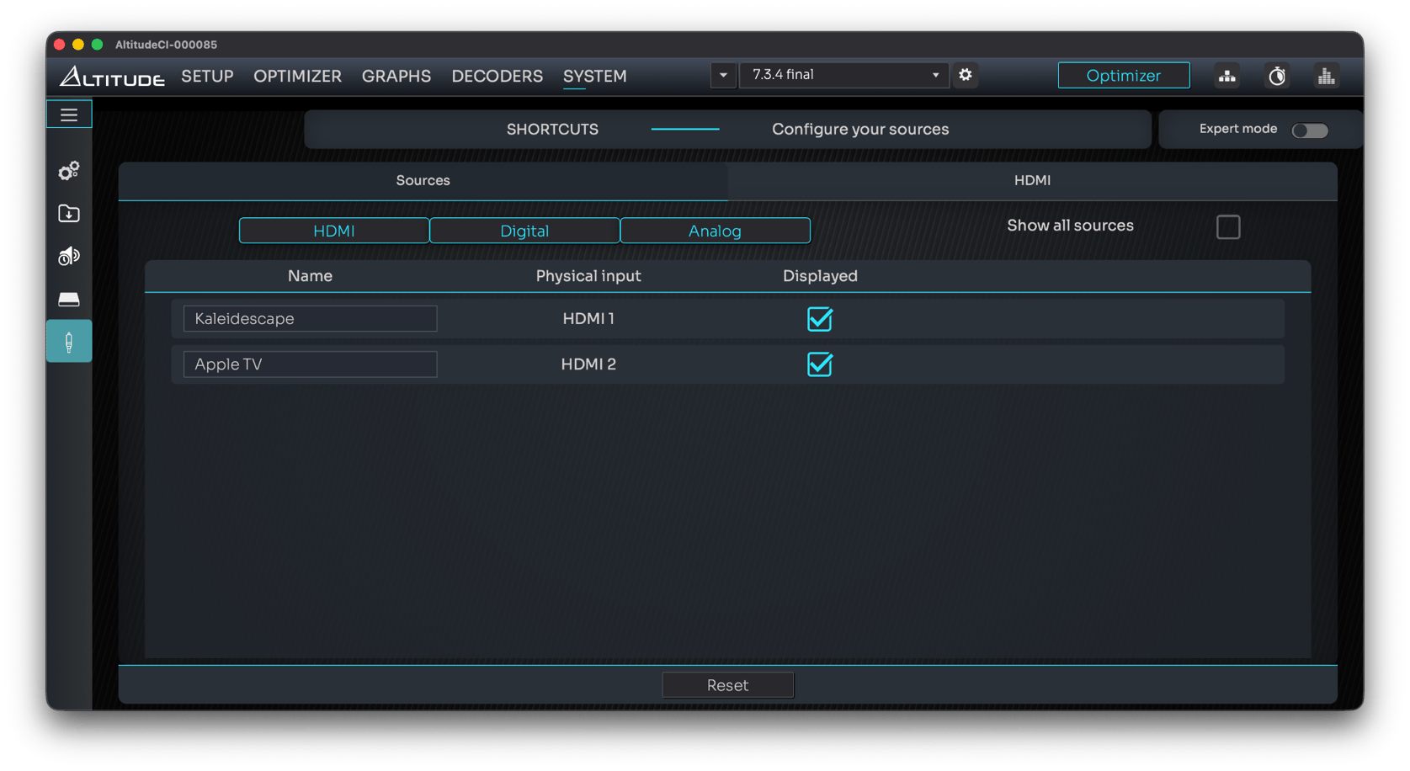This screenshot has width=1410, height=771.
Task: Open preset settings gear icon
Action: pyautogui.click(x=966, y=75)
